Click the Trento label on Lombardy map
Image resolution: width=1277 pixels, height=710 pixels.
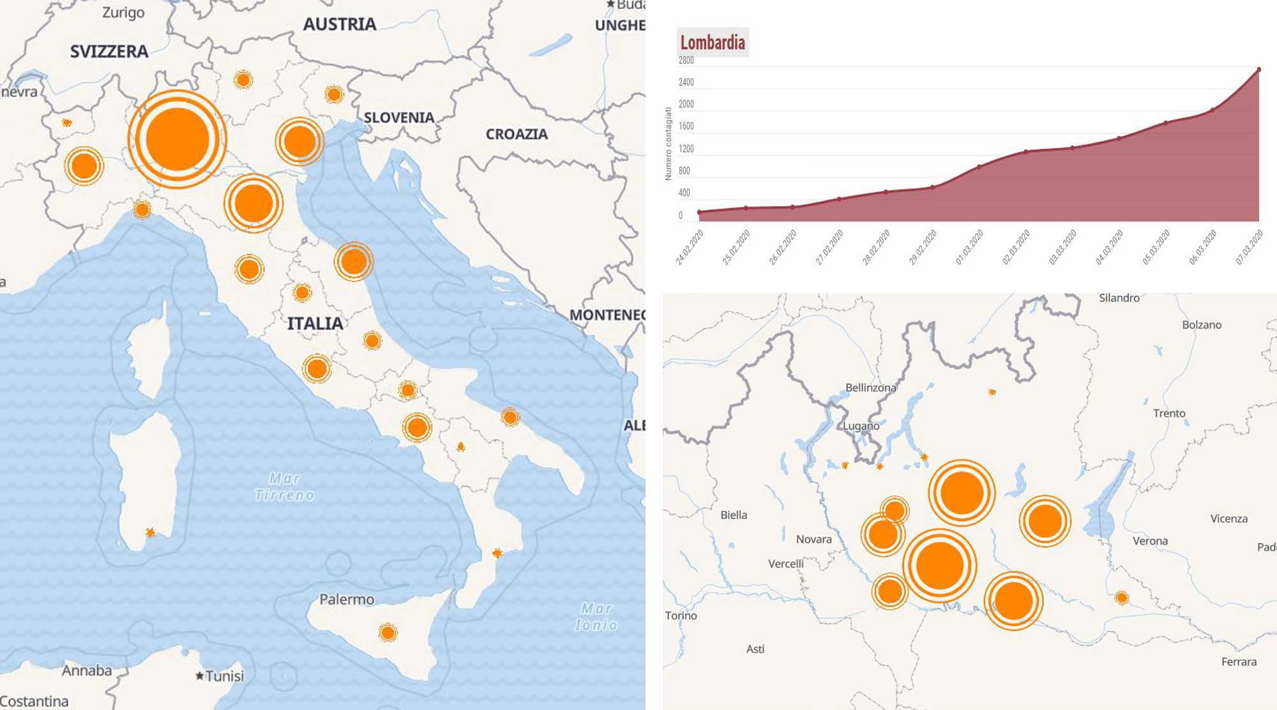tap(1169, 413)
